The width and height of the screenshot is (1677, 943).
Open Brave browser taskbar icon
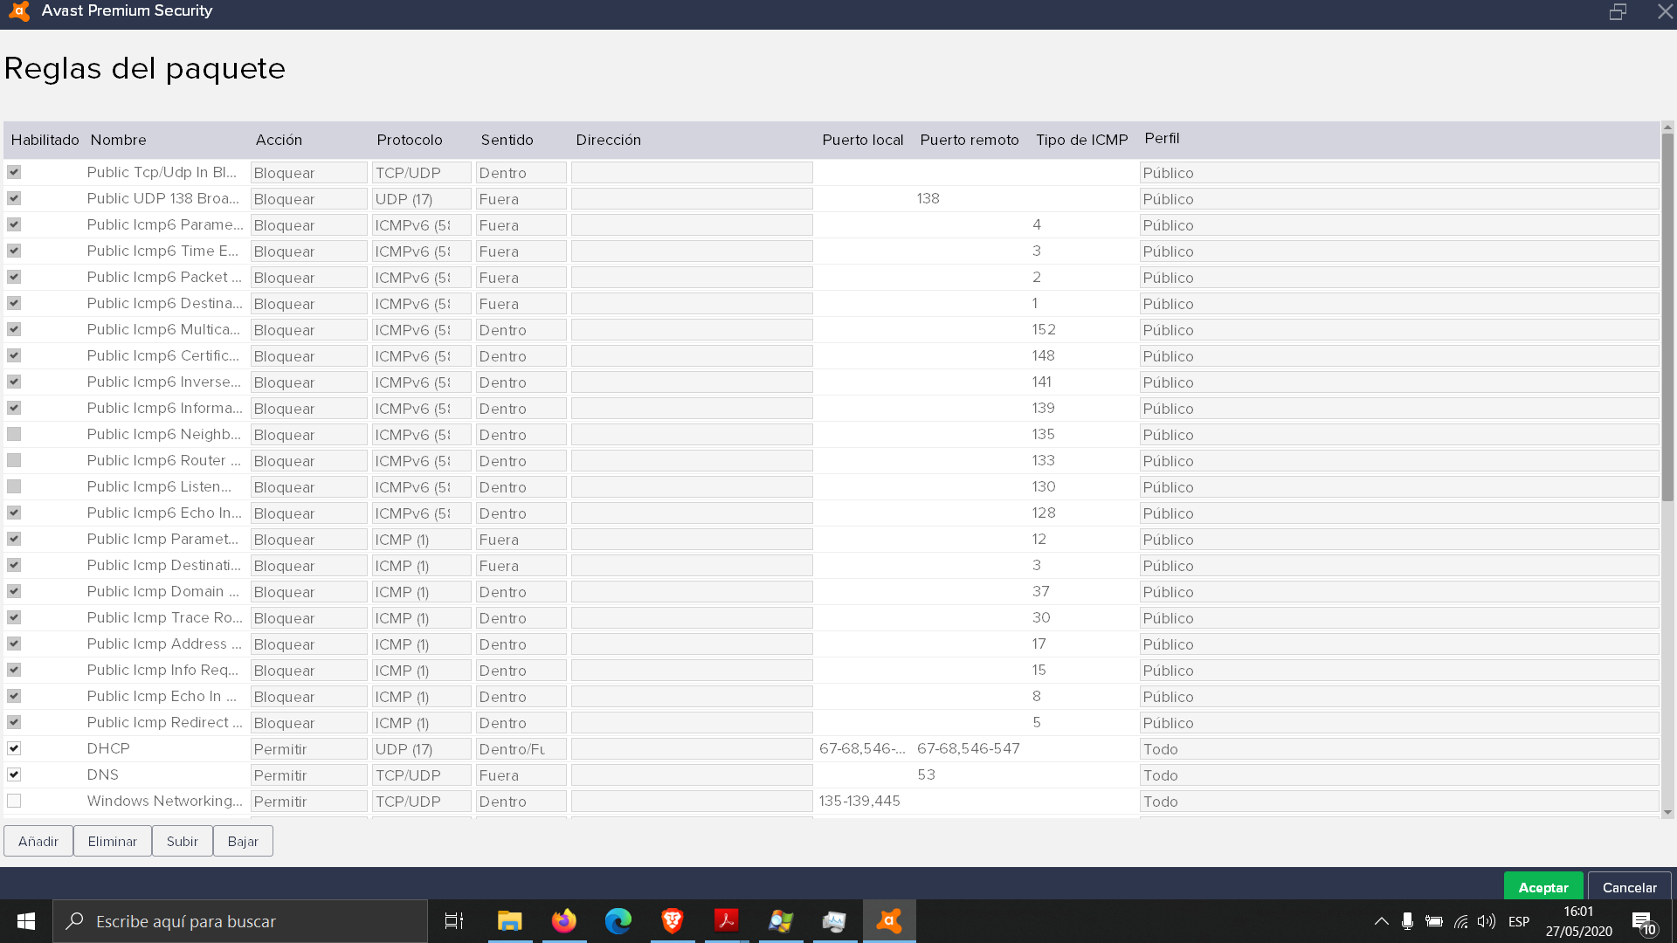673,921
